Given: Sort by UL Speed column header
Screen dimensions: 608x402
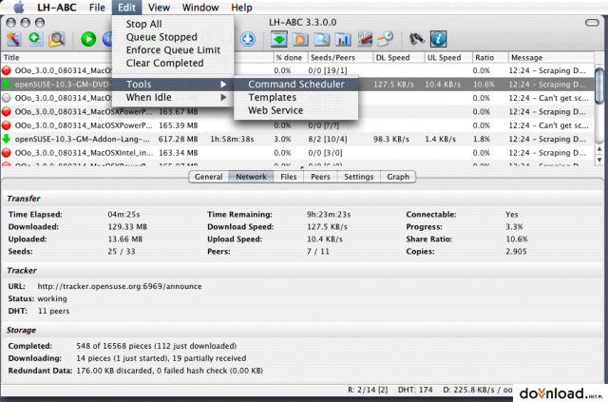Looking at the screenshot, I should click(447, 57).
